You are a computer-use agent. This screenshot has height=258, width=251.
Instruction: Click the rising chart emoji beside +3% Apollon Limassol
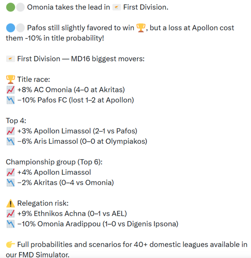click(10, 131)
